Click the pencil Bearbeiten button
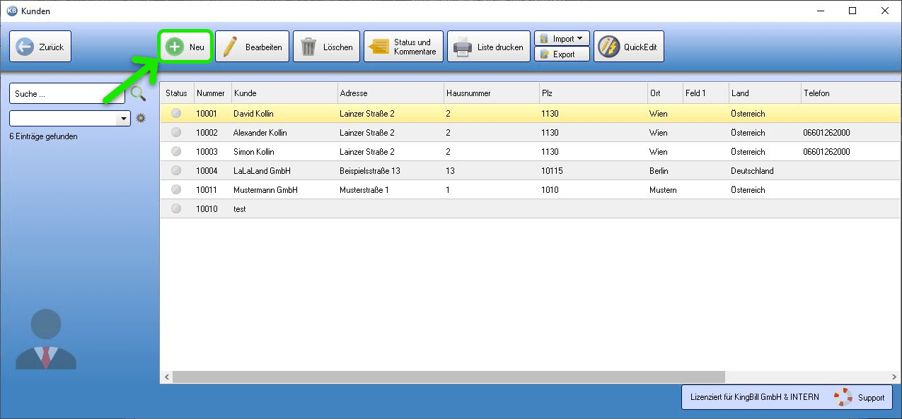This screenshot has width=902, height=419. pos(252,47)
